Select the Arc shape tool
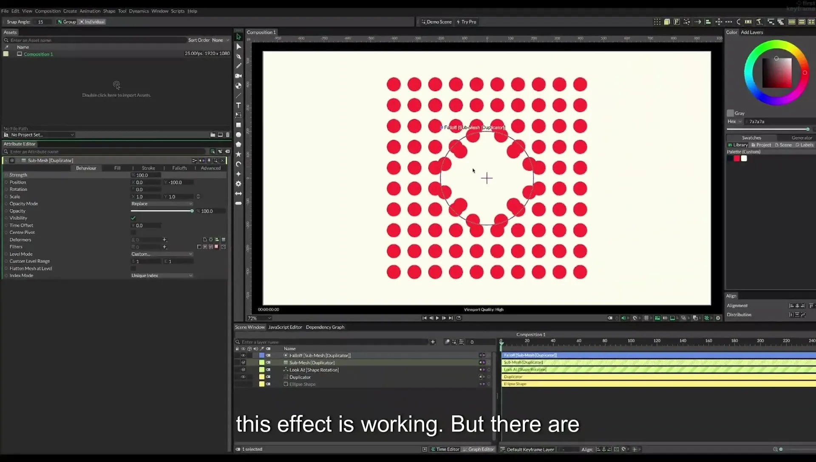Image resolution: width=816 pixels, height=462 pixels. click(238, 164)
